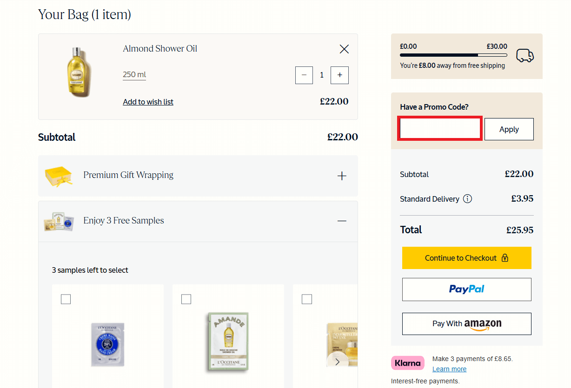Increase Almond Shower Oil quantity with plus
The height and width of the screenshot is (388, 571).
click(339, 75)
